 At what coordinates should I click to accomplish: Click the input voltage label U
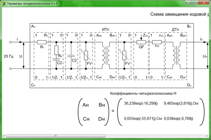21,56
